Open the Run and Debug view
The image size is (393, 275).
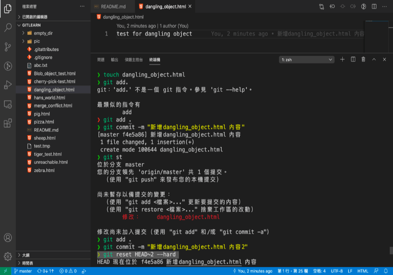pos(8,85)
